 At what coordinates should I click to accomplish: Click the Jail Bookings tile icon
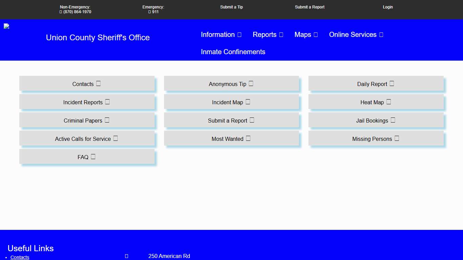[393, 120]
